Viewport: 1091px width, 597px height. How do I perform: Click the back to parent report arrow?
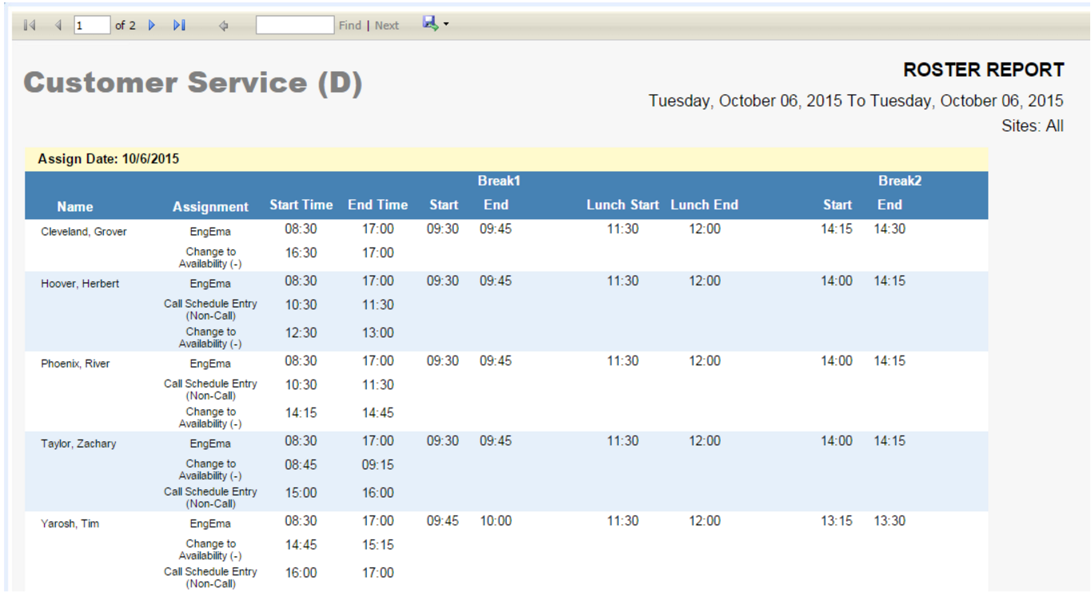[x=224, y=26]
